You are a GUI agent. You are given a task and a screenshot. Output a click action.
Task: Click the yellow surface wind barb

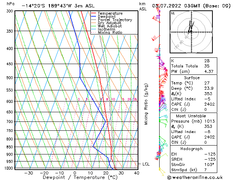coord(162,172)
